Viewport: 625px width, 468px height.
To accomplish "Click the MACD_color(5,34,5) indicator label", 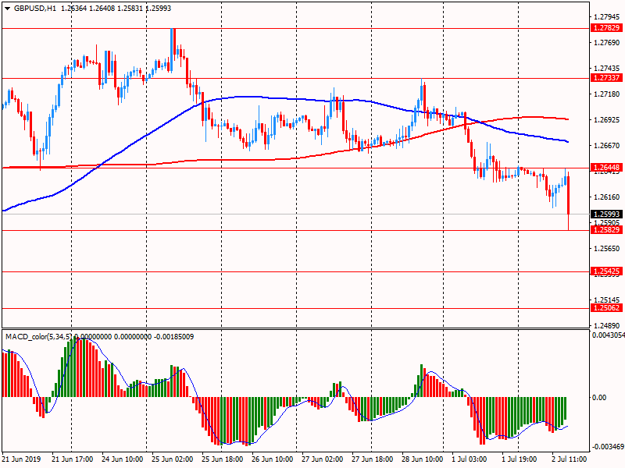I will click(x=39, y=337).
